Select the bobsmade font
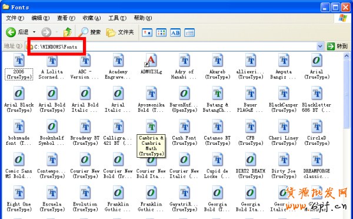353x219 pixels. coord(19,133)
